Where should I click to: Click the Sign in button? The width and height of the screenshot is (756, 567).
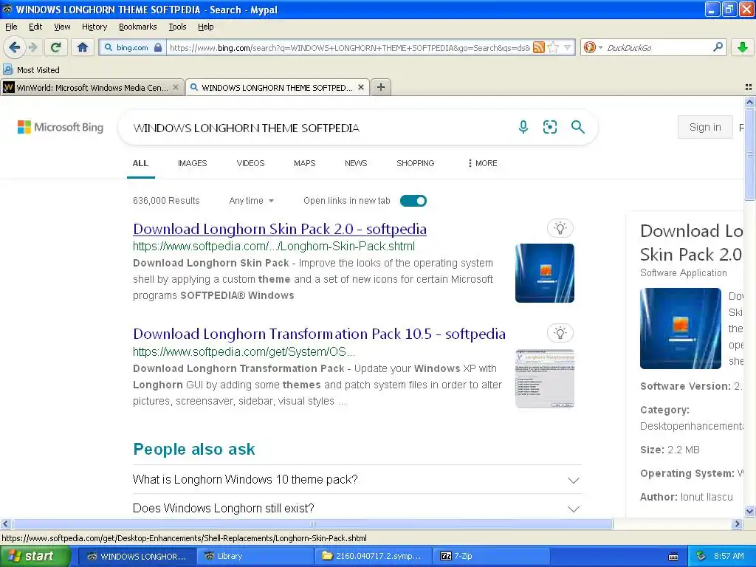705,127
